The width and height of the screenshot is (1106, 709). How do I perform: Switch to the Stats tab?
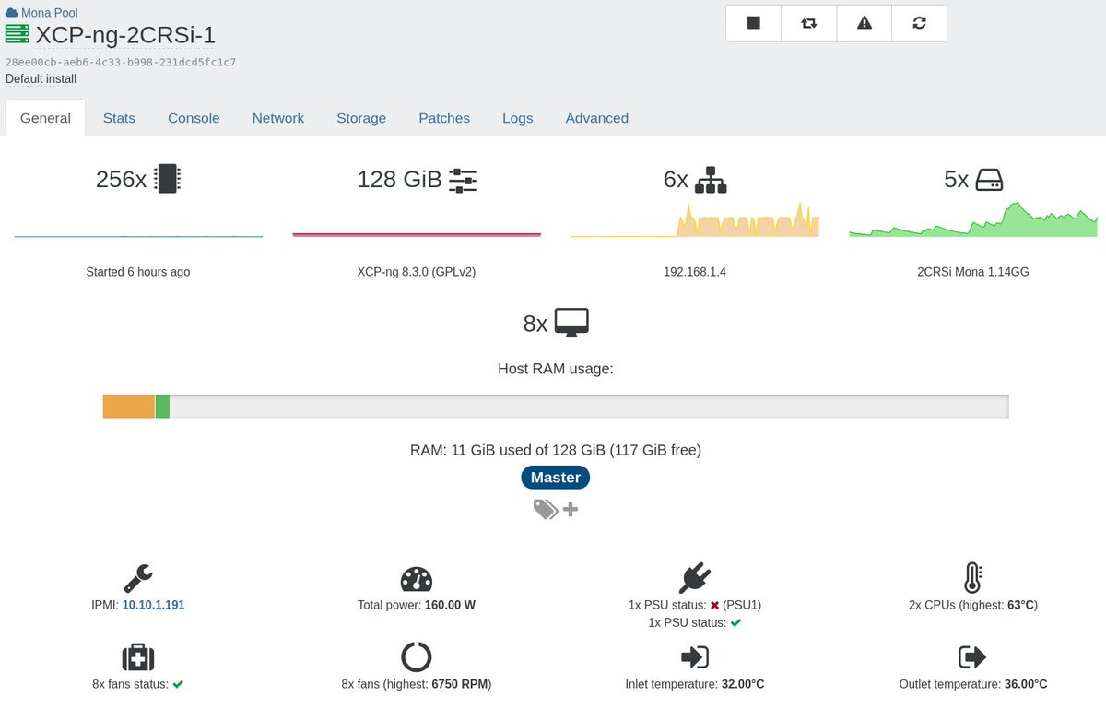coord(119,118)
